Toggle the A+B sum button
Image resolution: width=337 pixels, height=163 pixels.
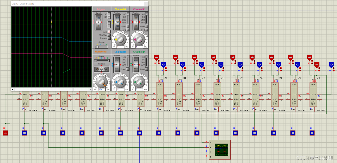pyautogui.click(x=128, y=30)
